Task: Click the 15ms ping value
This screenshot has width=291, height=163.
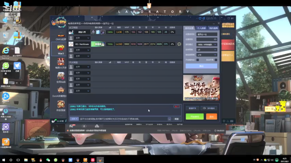Action: coord(110,44)
